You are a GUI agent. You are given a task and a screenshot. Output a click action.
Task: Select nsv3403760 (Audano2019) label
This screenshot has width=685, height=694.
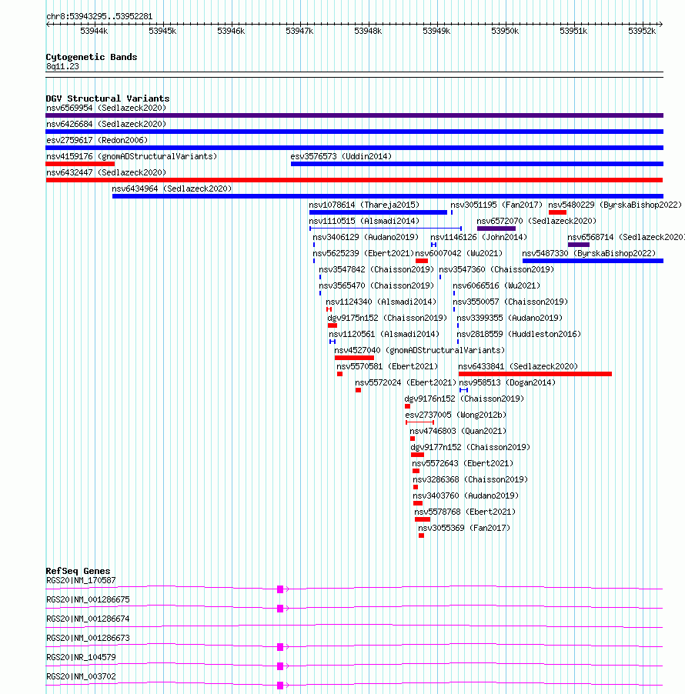466,495
